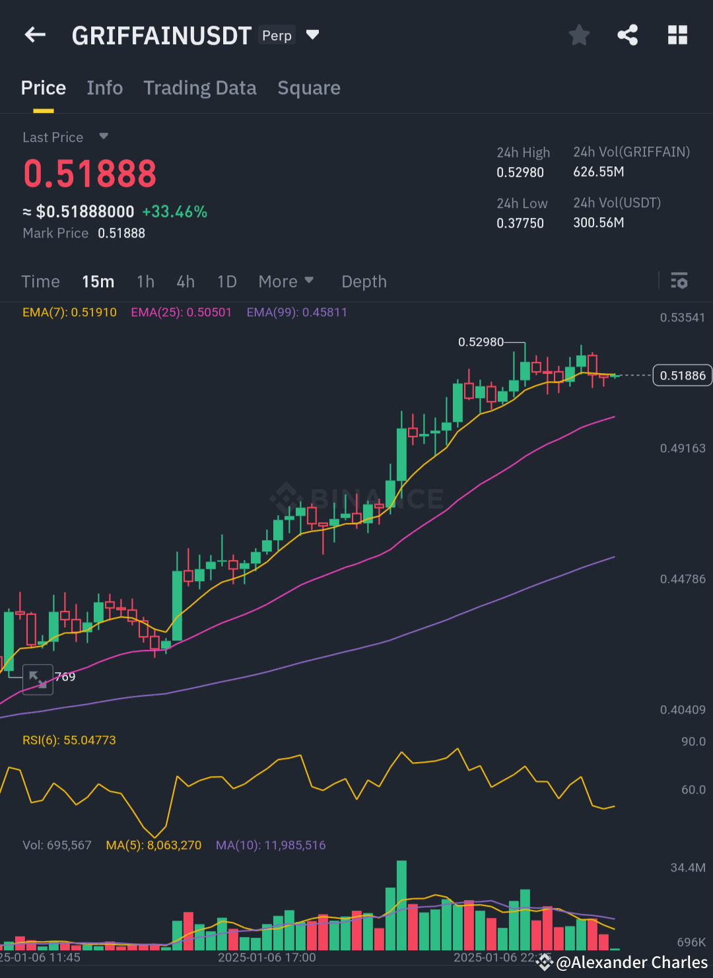Image resolution: width=713 pixels, height=978 pixels.
Task: Expand the Perp contract selector arrow
Action: 312,35
